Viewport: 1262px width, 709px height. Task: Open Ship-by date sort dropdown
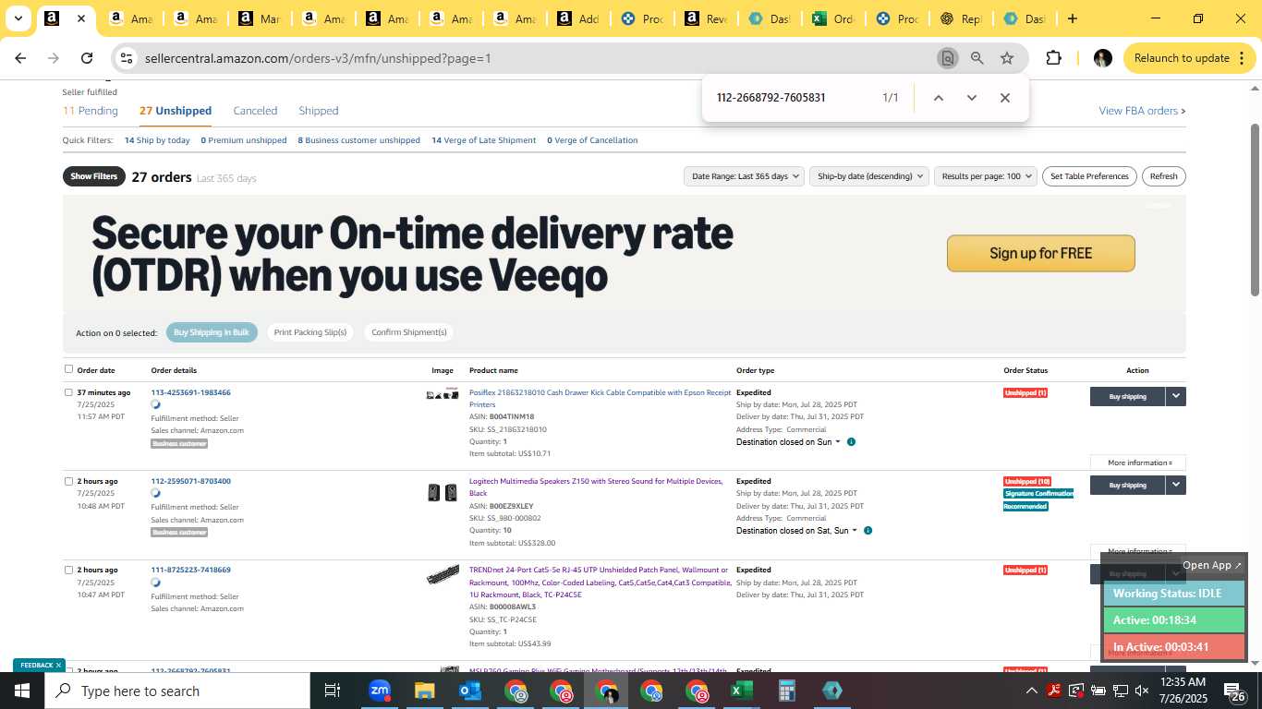click(x=868, y=176)
